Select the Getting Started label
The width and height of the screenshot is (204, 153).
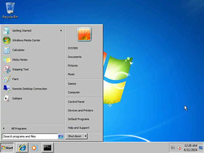tap(22, 31)
